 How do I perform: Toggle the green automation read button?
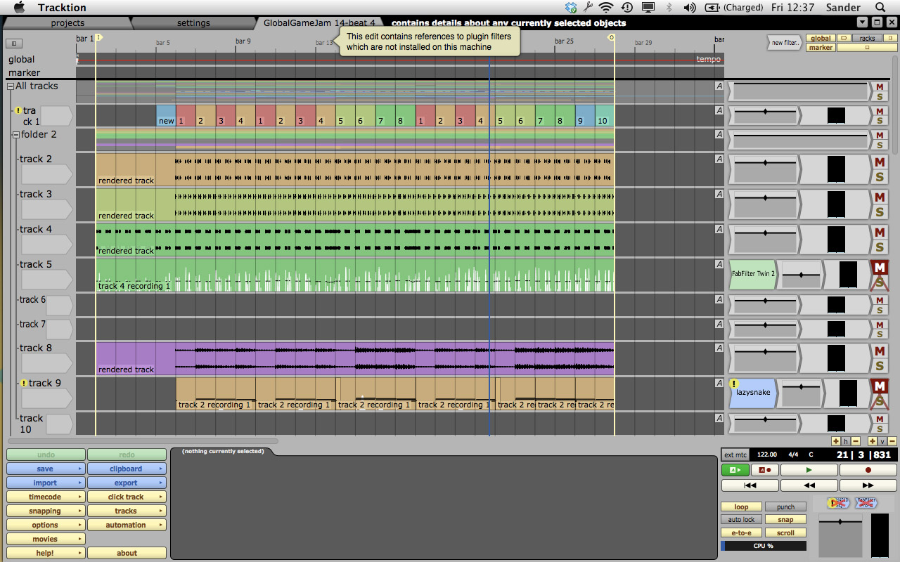[x=735, y=469]
